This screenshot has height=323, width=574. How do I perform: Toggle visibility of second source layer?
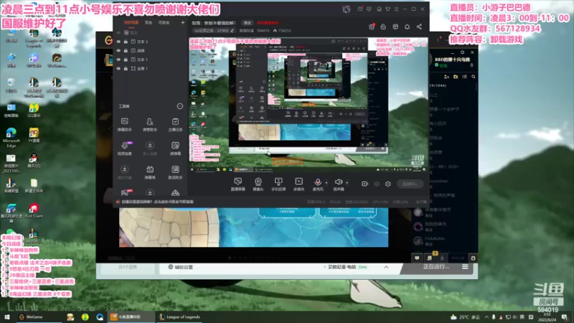[x=118, y=50]
